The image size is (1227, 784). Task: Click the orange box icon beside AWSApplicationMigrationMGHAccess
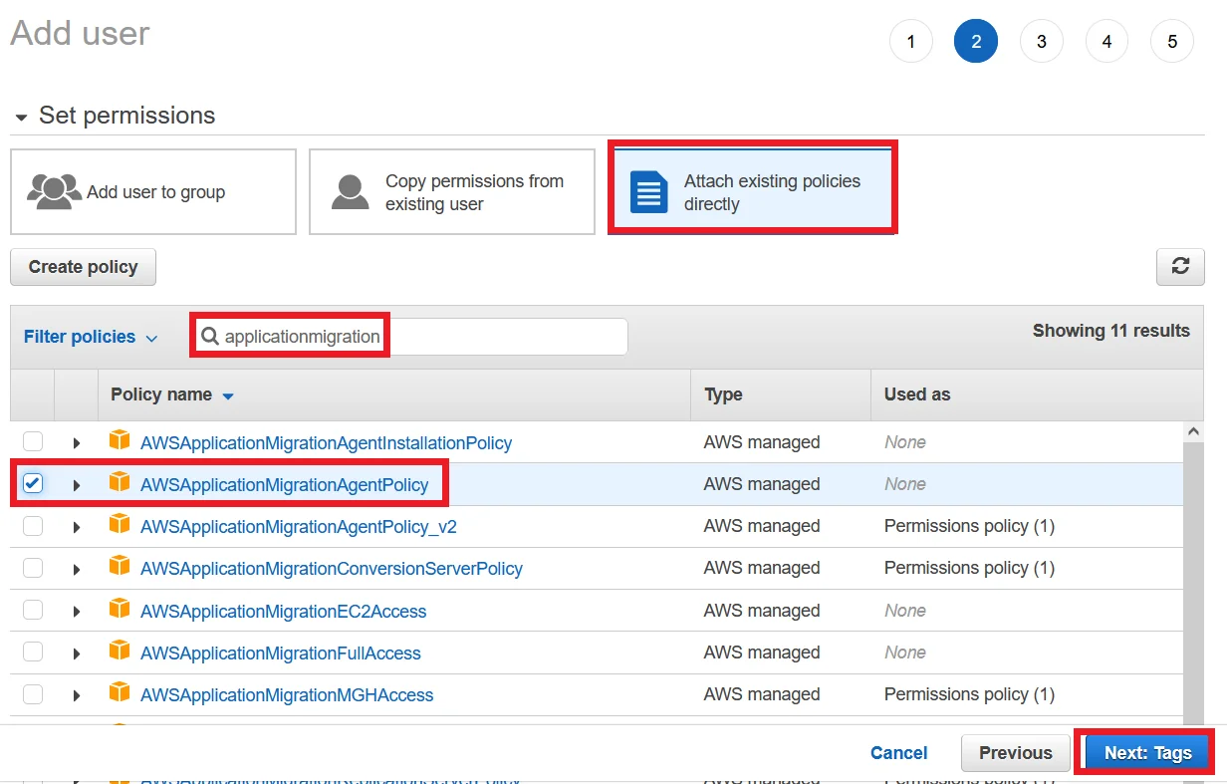coord(120,692)
